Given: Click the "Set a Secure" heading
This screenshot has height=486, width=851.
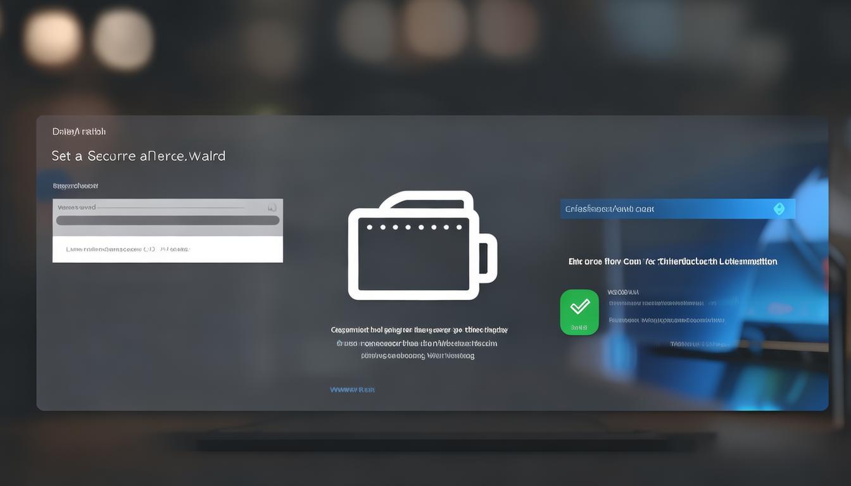Looking at the screenshot, I should [x=138, y=156].
